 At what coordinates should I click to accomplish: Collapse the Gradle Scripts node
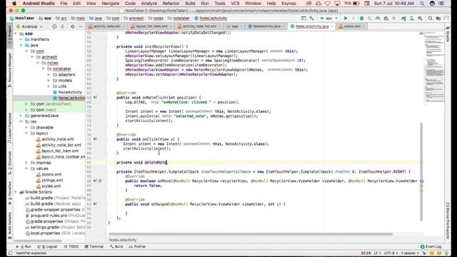coord(16,192)
